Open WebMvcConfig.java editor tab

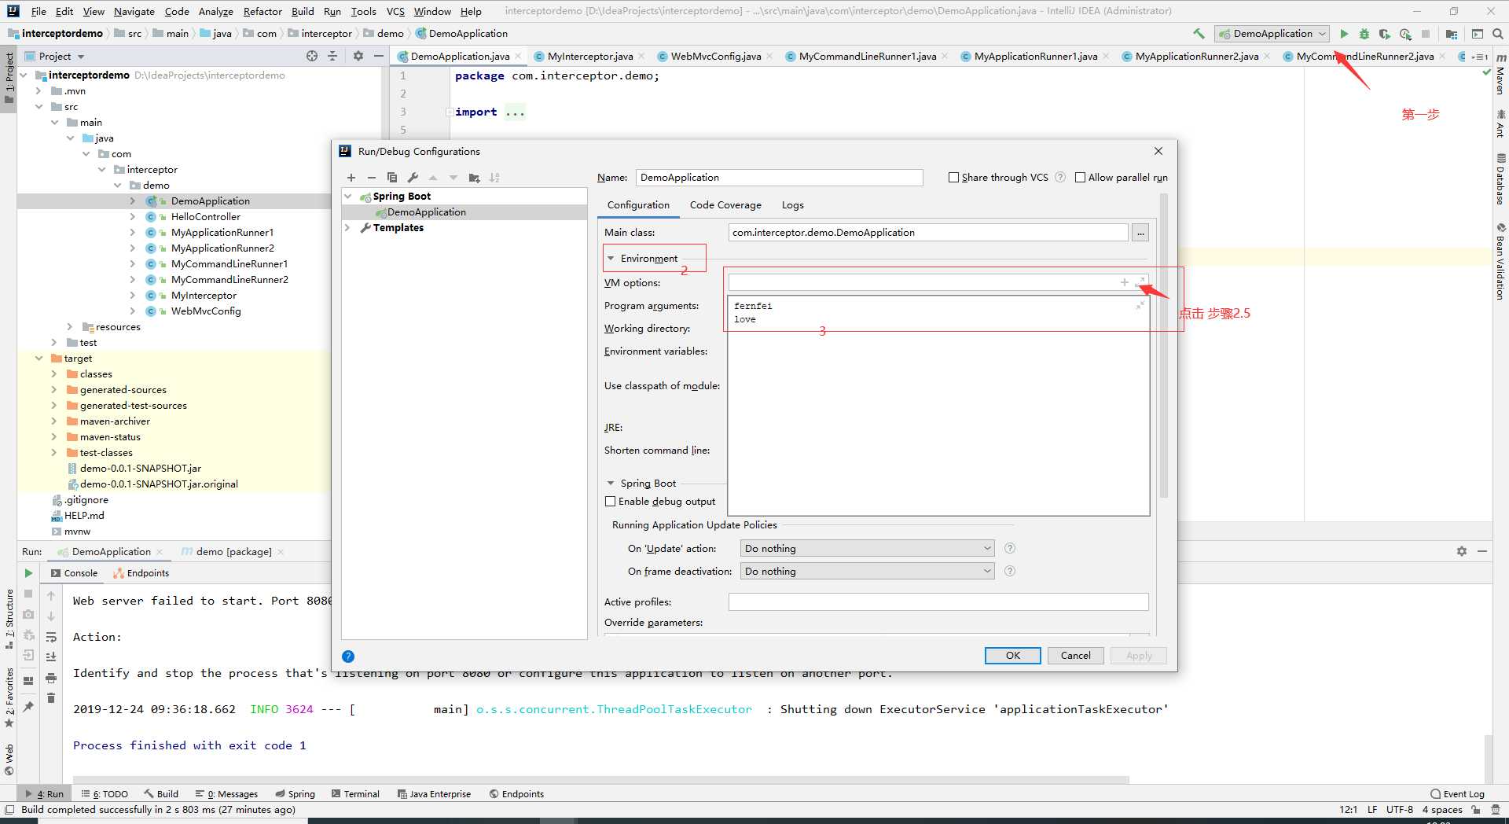715,56
